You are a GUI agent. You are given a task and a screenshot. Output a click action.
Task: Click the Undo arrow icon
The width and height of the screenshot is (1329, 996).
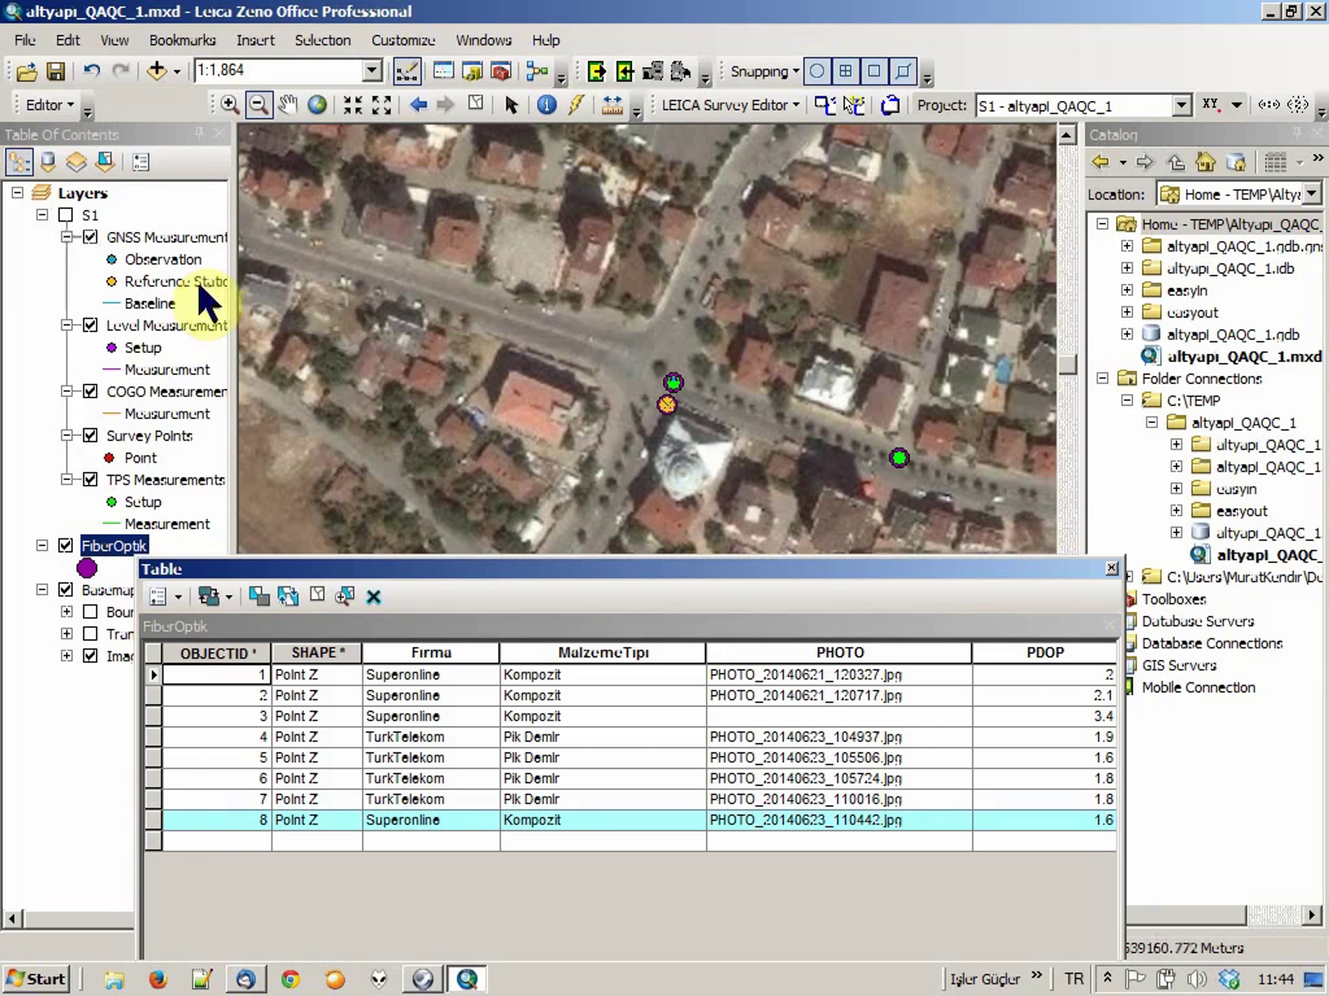tap(91, 71)
